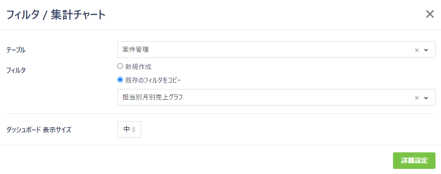Select the 新規作成 radio button
Screen dimensions: 441x174
(120, 67)
